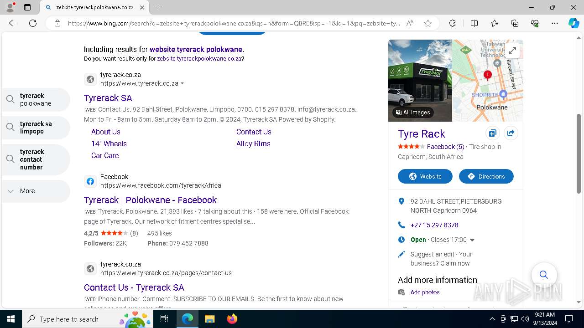Viewport: 584px width, 328px height.
Task: Click the floating search magnifier button
Action: tap(544, 275)
